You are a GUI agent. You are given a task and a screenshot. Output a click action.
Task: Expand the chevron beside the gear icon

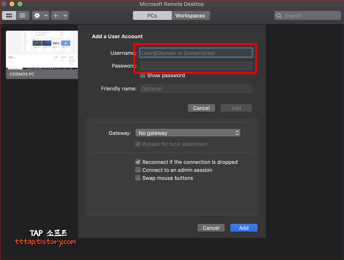coord(46,15)
